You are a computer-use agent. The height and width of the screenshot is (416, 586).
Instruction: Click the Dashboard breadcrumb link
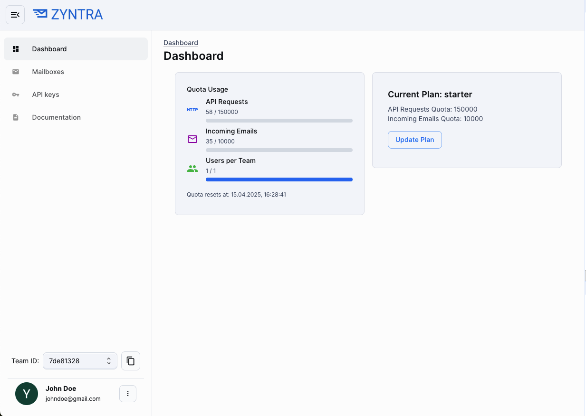181,43
